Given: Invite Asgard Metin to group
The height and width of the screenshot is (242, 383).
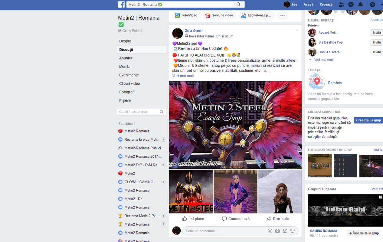Looking at the screenshot, I should point(377,33).
